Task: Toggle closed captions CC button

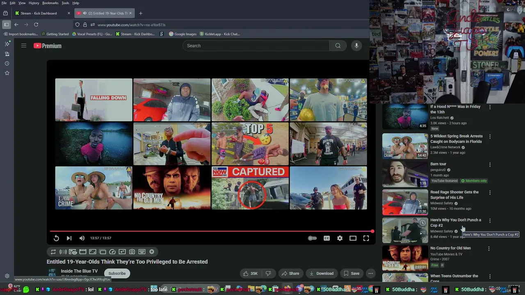Action: (x=326, y=238)
